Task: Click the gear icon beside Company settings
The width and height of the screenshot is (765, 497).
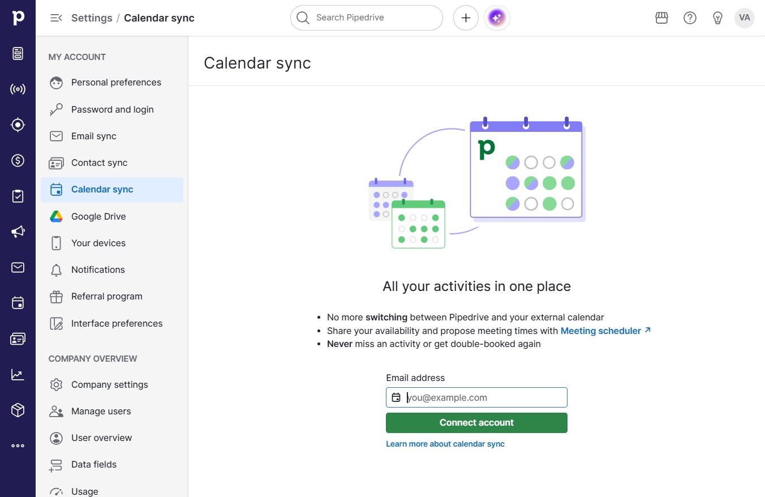Action: [56, 385]
